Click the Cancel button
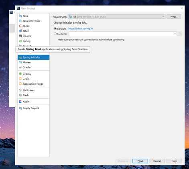 [157, 161]
